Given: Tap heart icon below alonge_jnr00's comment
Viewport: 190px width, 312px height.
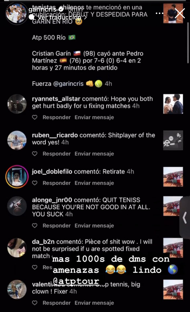Looking at the screenshot, I should [35, 225].
